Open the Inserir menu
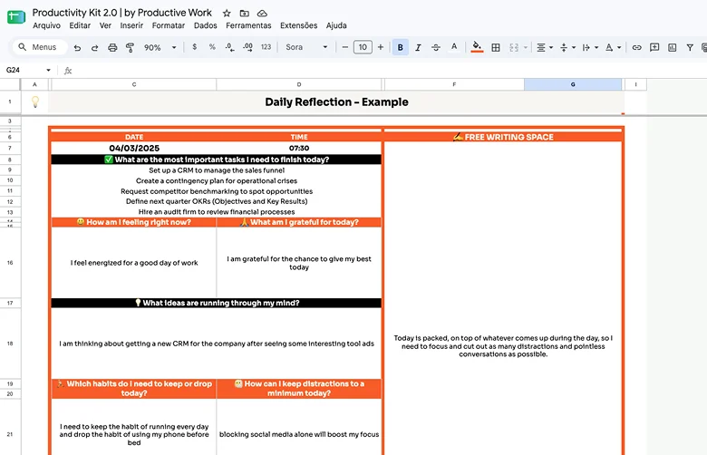Viewport: 707px width, 455px height. 131,25
